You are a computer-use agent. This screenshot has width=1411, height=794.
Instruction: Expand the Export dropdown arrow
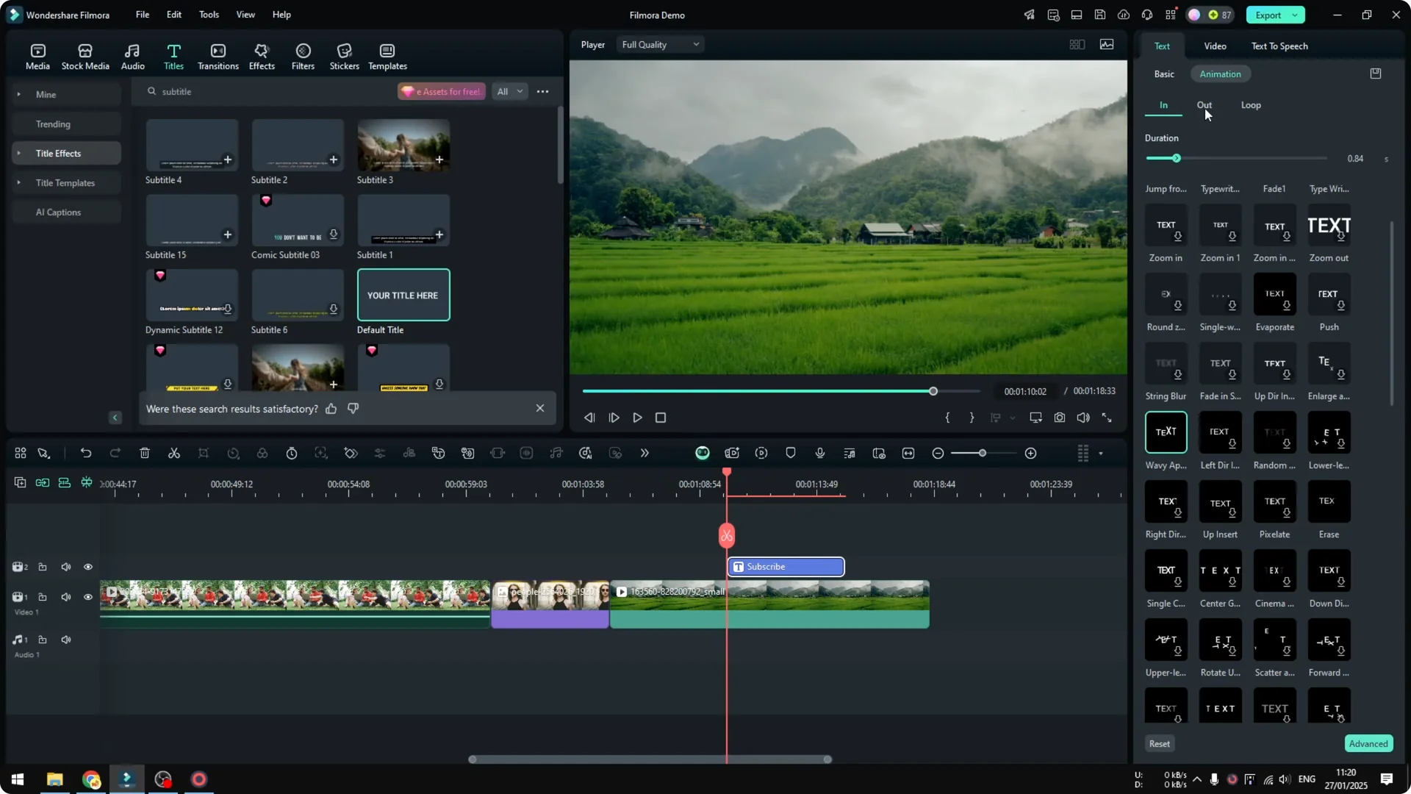[x=1295, y=15]
